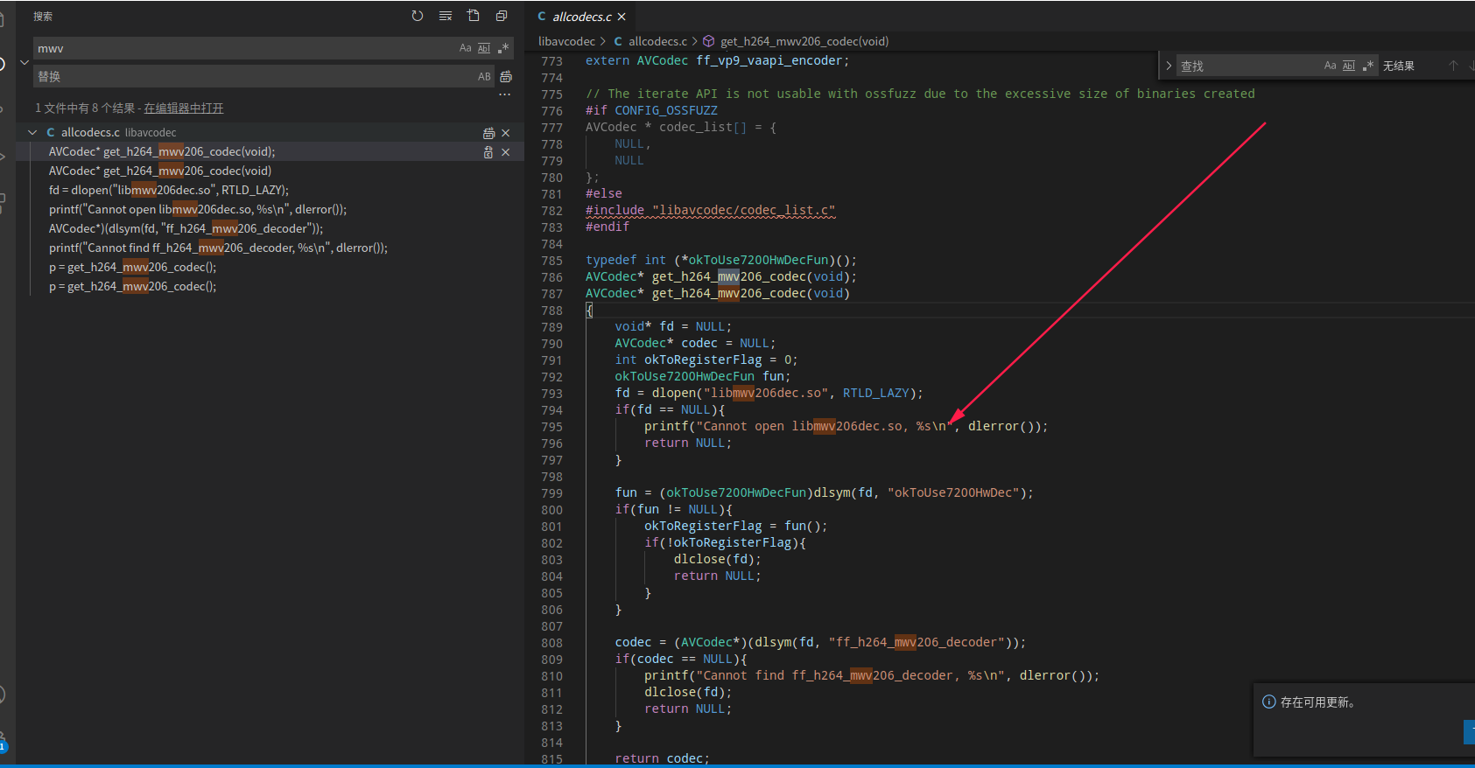This screenshot has width=1475, height=768.
Task: Collapse all search results
Action: click(x=502, y=16)
